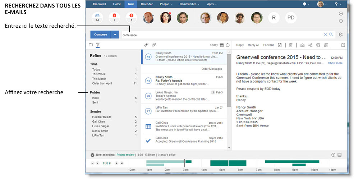354x179 pixels.
Task: Click the list layout icon next to Today
Action: (222, 45)
